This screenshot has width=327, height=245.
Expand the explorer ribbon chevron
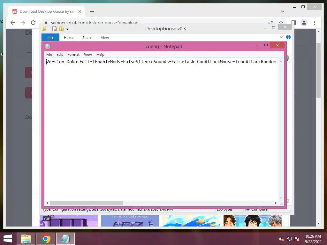pos(281,37)
